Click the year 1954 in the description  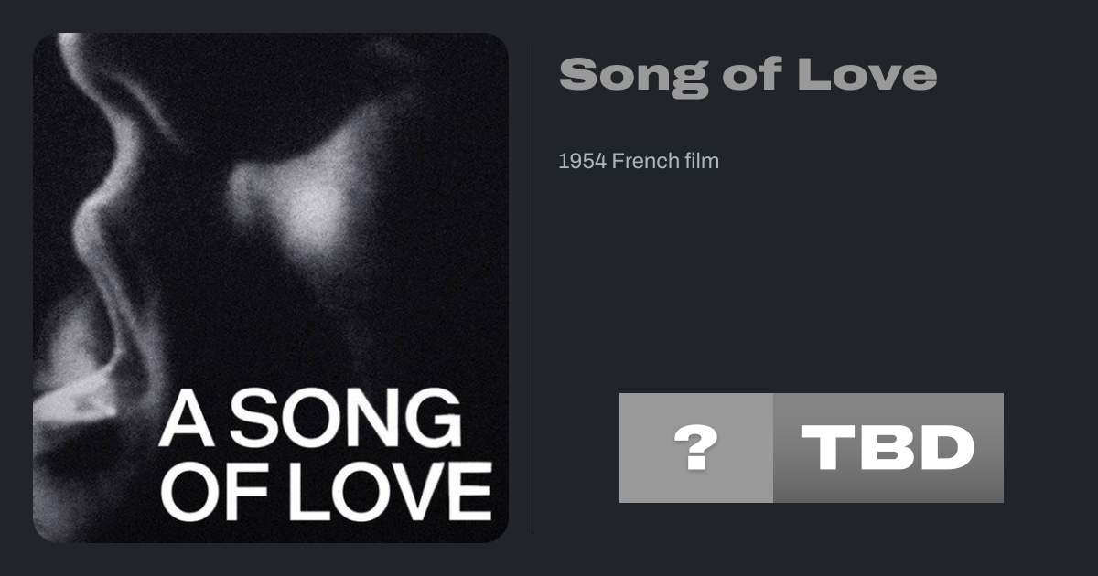(x=582, y=161)
